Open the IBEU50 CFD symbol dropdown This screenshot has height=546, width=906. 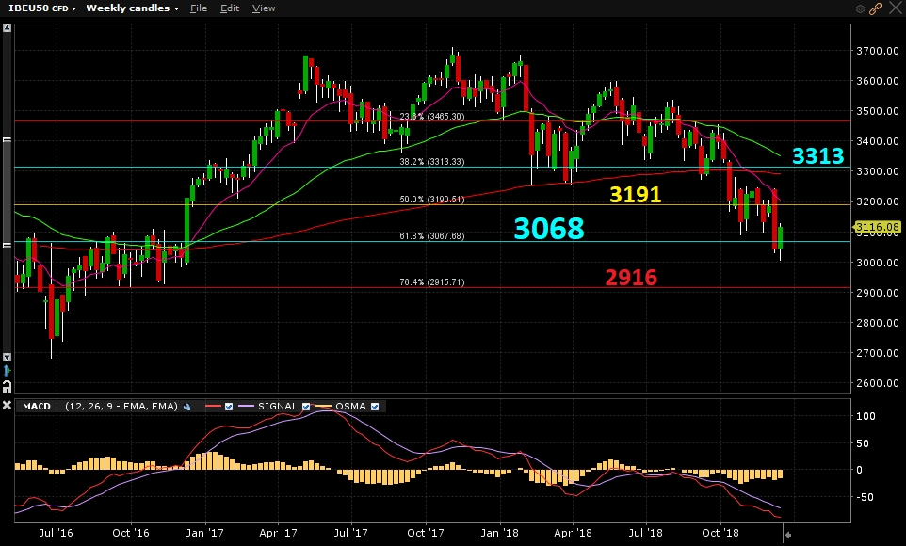pyautogui.click(x=42, y=8)
